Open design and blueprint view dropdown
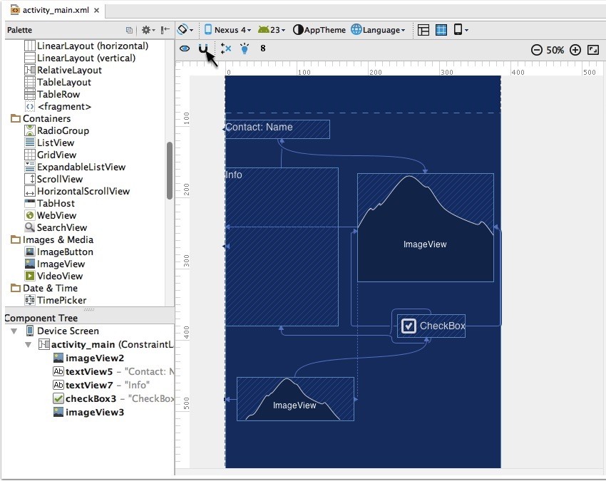Image resolution: width=606 pixels, height=481 pixels. pos(461,30)
